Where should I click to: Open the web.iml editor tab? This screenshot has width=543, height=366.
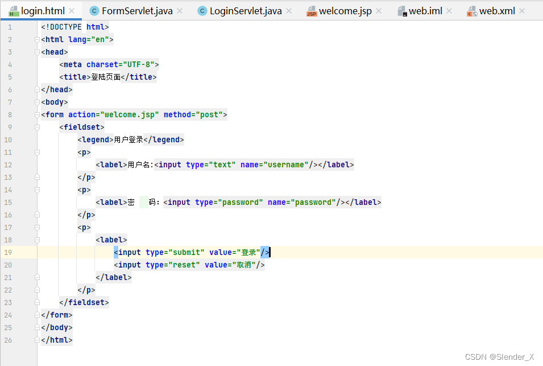(x=426, y=11)
